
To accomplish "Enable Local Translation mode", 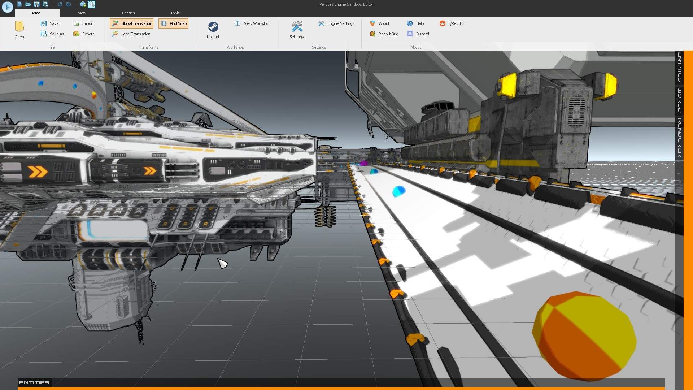I will pyautogui.click(x=131, y=34).
